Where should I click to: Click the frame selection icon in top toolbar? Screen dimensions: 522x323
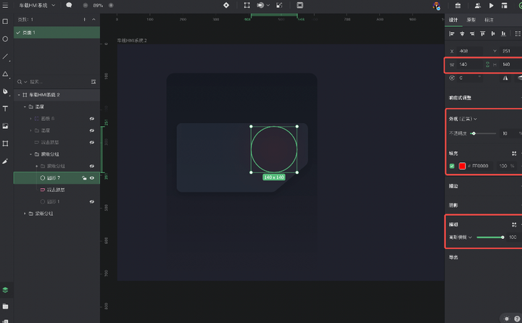246,5
